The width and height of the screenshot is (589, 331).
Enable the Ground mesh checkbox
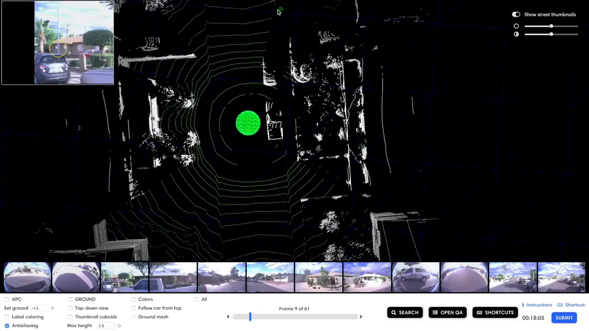pos(133,317)
